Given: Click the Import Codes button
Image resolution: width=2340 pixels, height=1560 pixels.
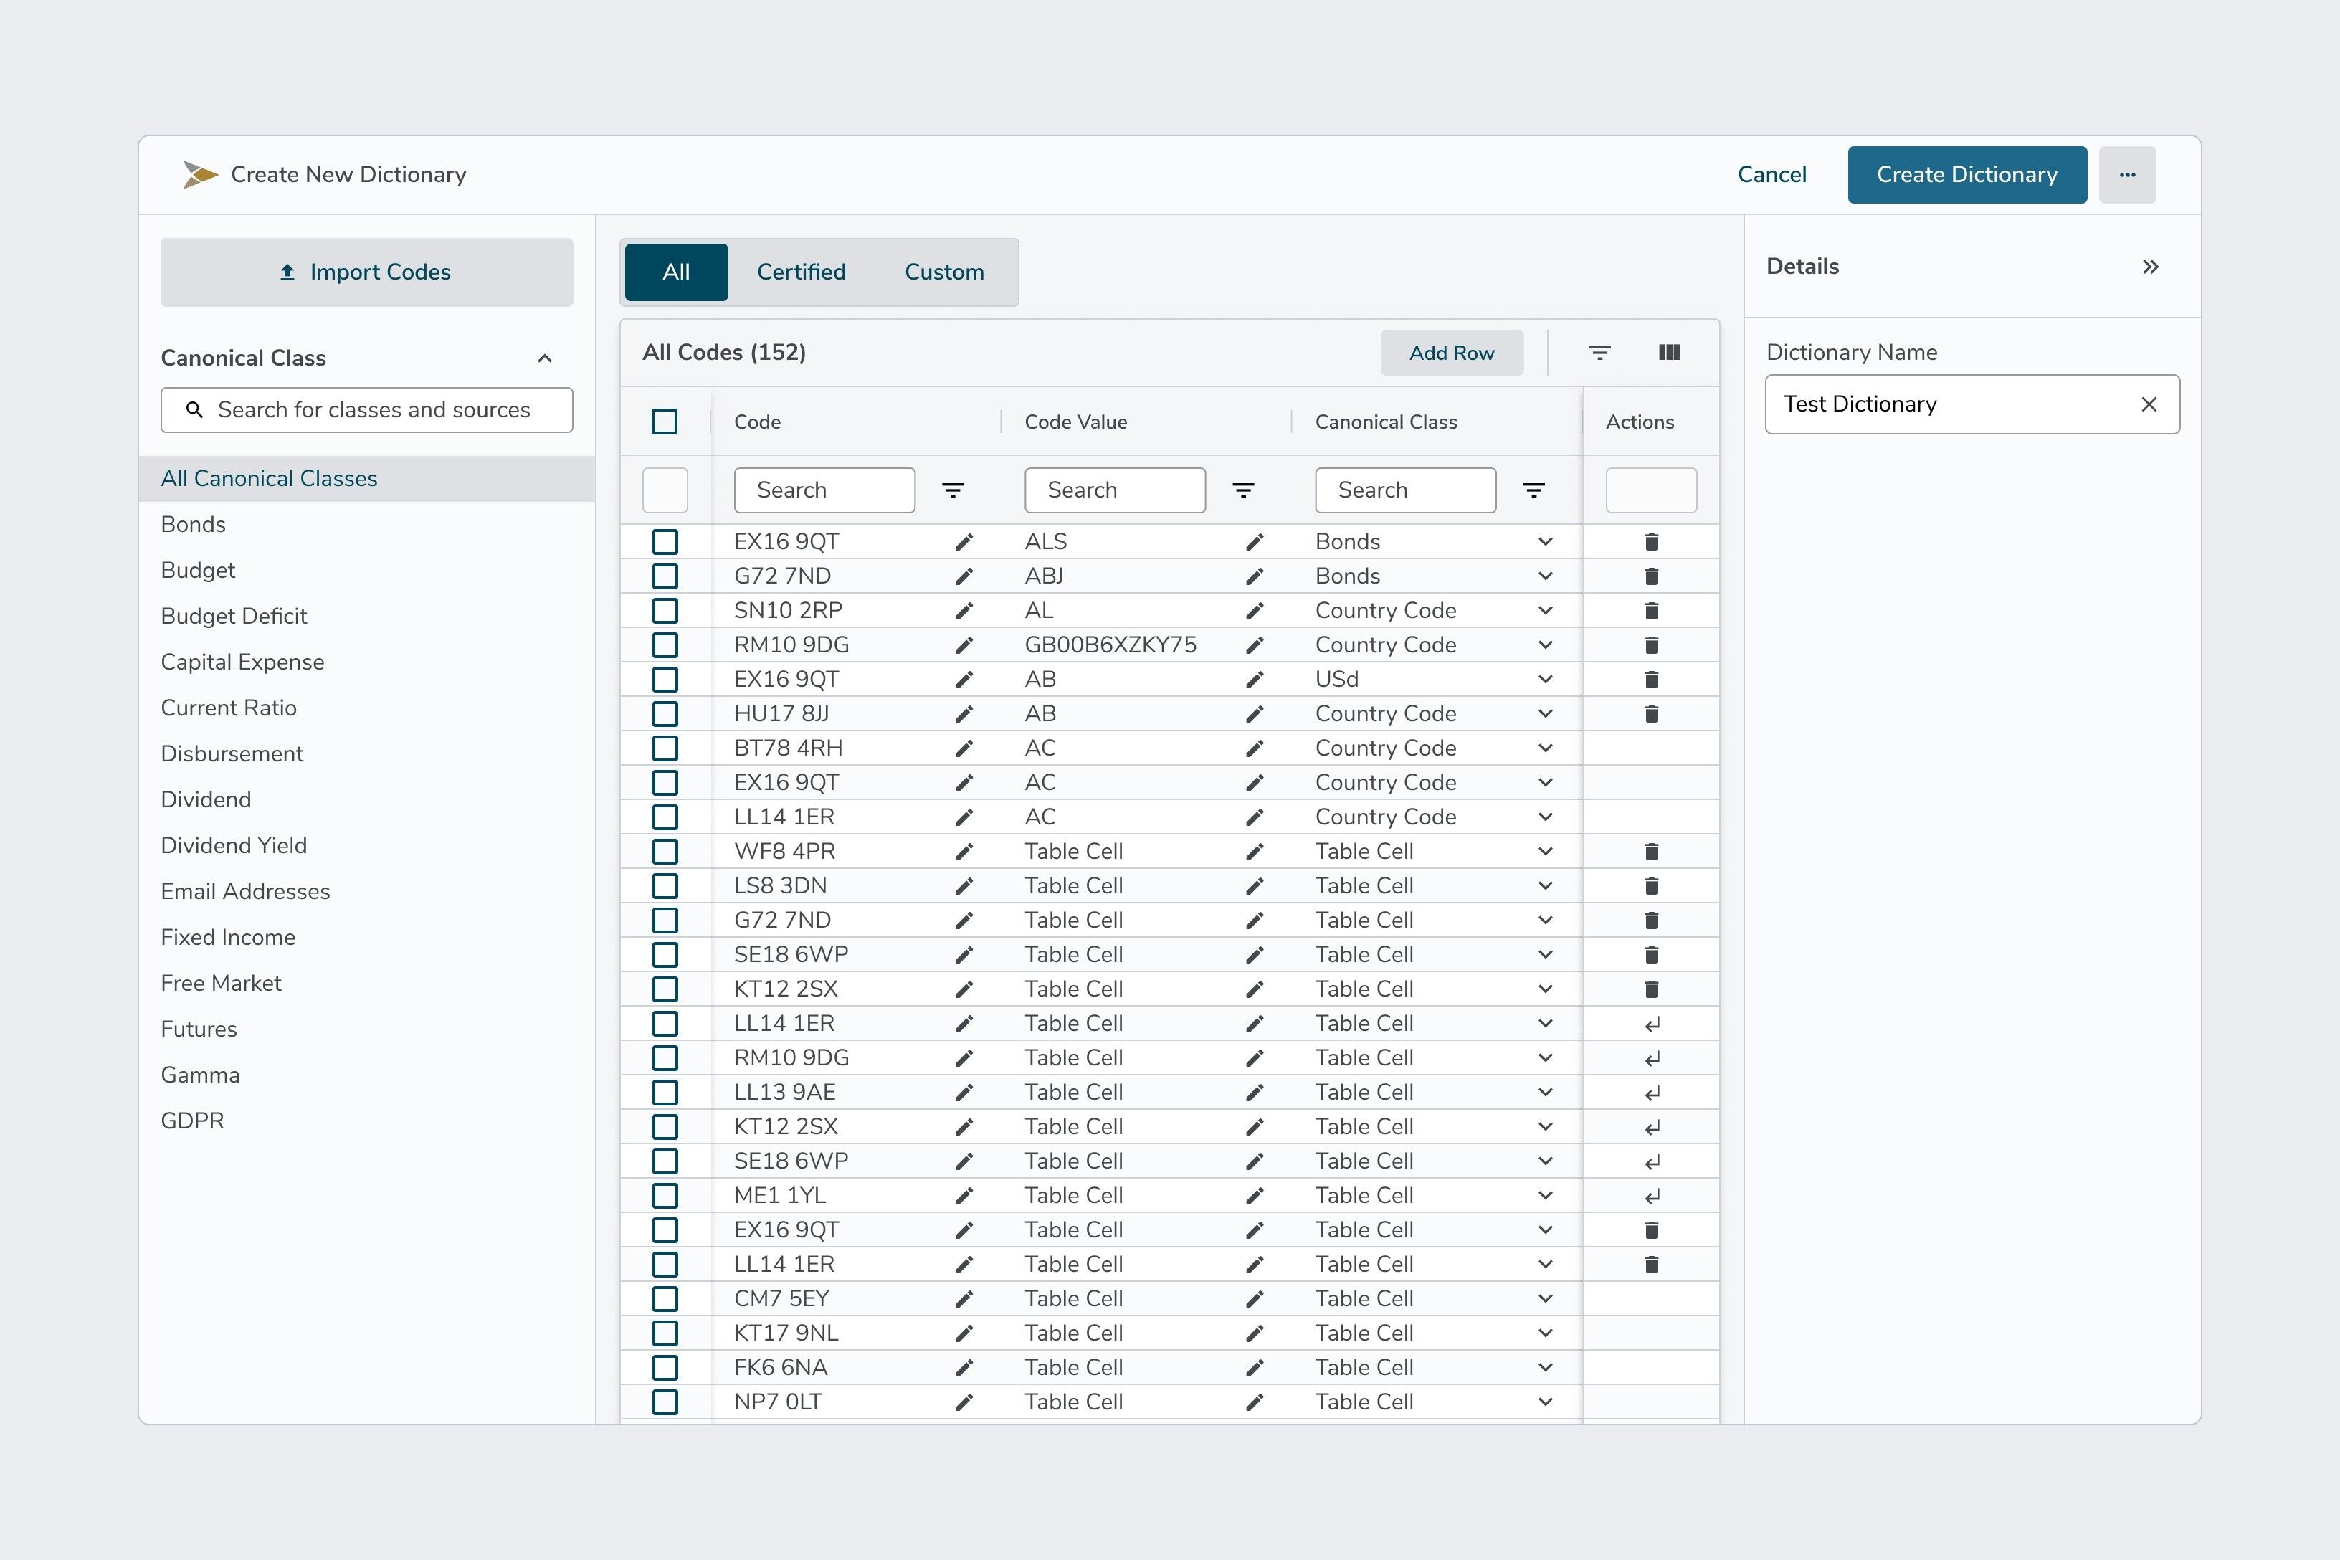Looking at the screenshot, I should point(366,272).
